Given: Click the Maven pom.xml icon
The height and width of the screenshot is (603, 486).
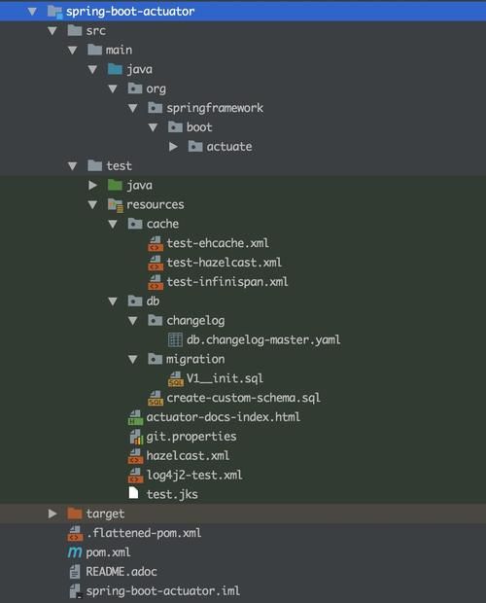Looking at the screenshot, I should 75,552.
